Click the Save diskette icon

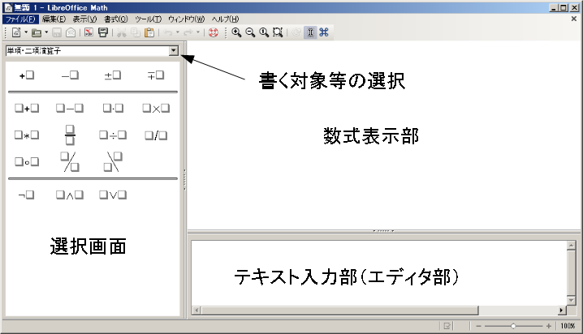click(57, 32)
